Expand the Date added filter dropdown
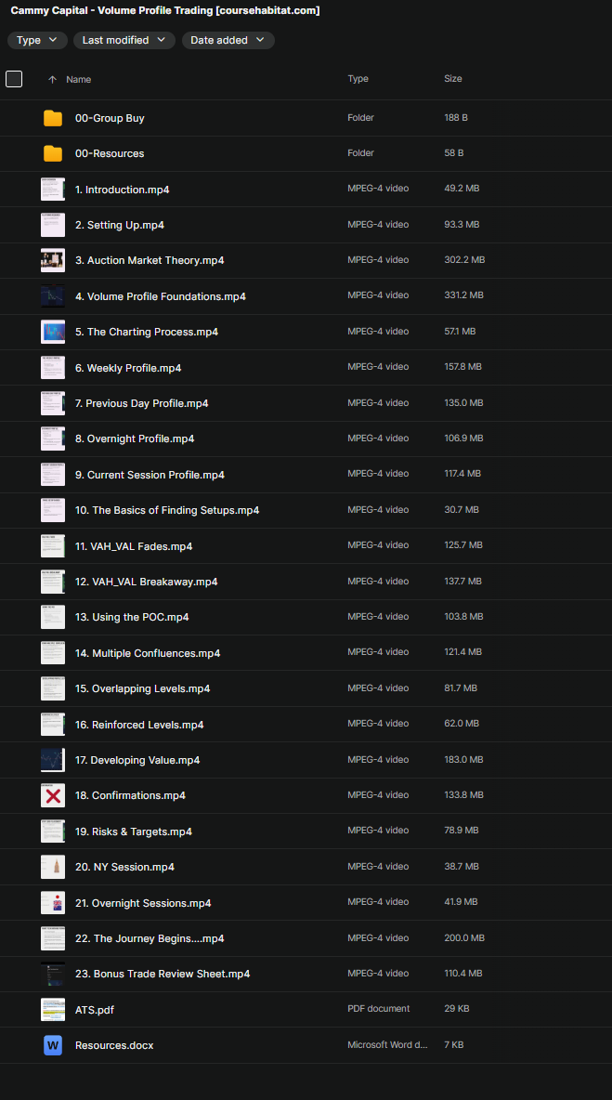 (x=228, y=40)
